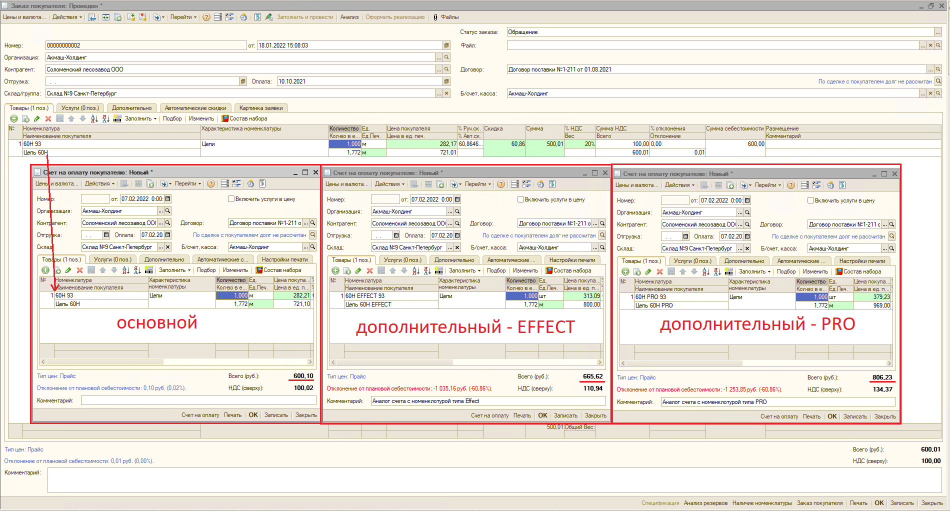
Task: Click the Help icon in the EFFECT invoice toolbar
Action: click(501, 184)
